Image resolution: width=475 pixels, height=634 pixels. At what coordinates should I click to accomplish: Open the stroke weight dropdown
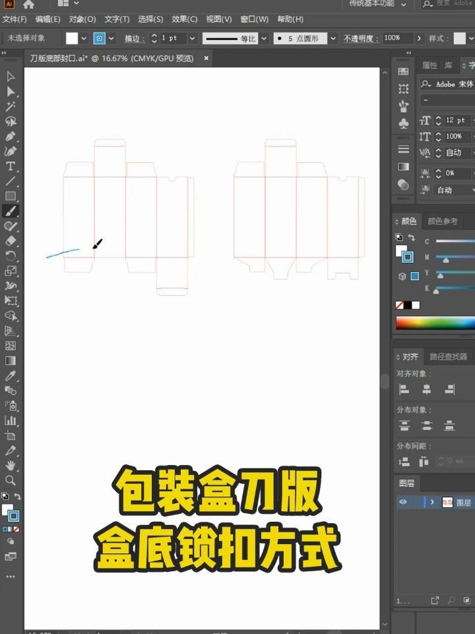192,38
